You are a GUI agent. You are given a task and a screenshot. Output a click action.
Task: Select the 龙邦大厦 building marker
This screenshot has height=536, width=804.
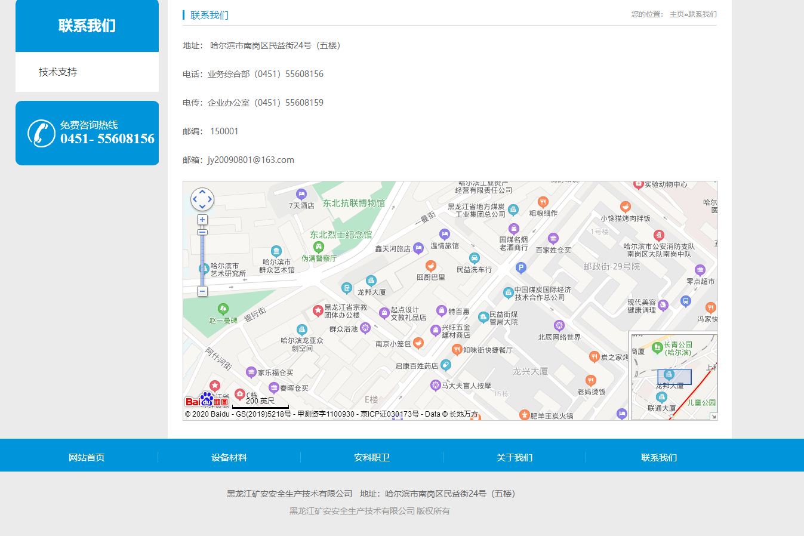tap(371, 281)
